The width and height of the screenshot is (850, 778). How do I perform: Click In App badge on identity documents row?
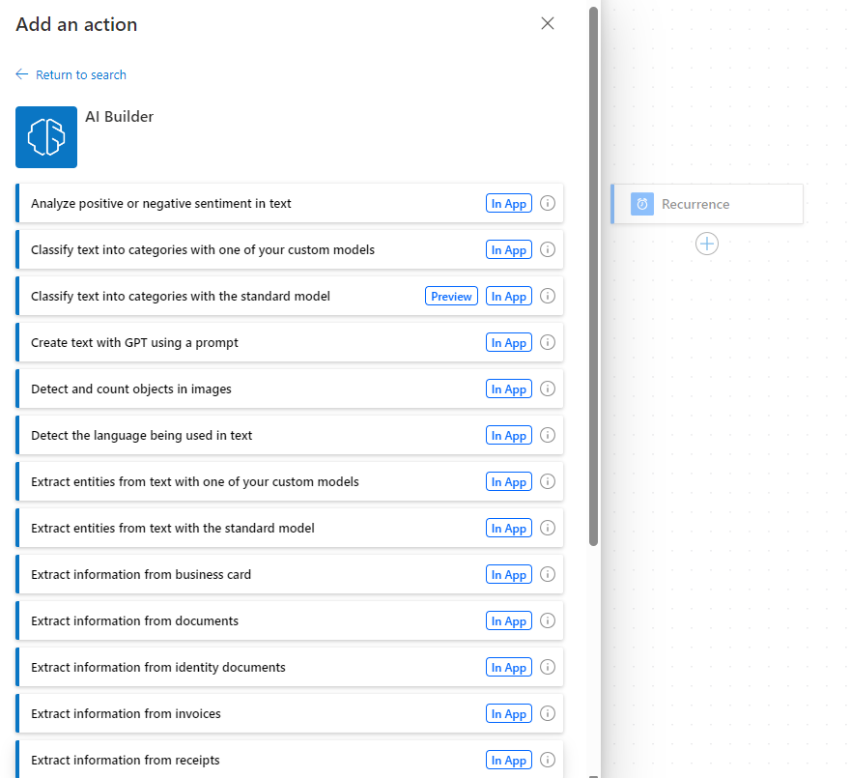coord(508,667)
